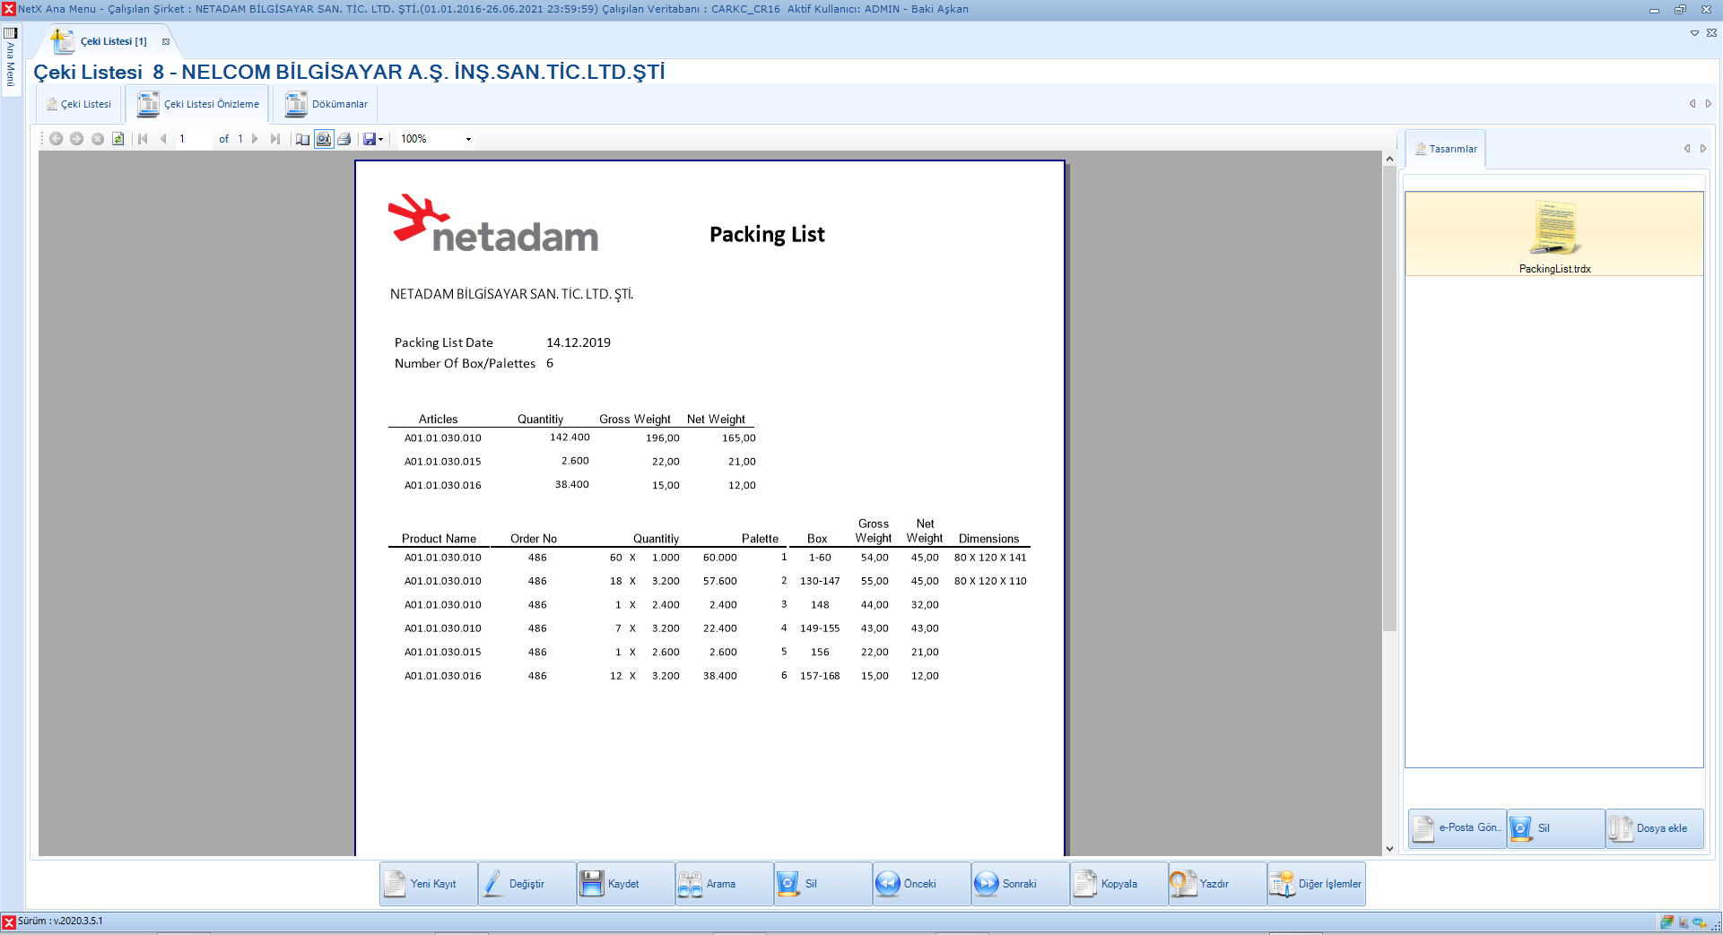Toggle the document map icon
The height and width of the screenshot is (935, 1723).
(x=303, y=139)
